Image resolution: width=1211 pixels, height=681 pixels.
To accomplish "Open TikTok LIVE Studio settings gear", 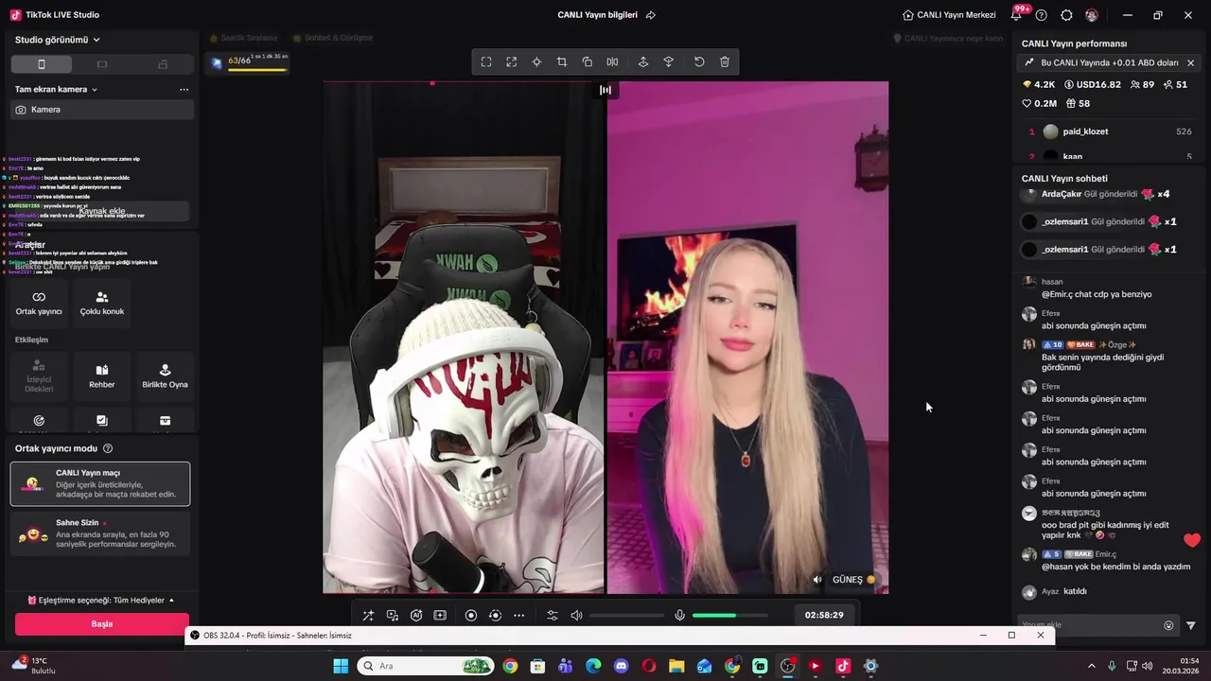I will click(x=1067, y=15).
